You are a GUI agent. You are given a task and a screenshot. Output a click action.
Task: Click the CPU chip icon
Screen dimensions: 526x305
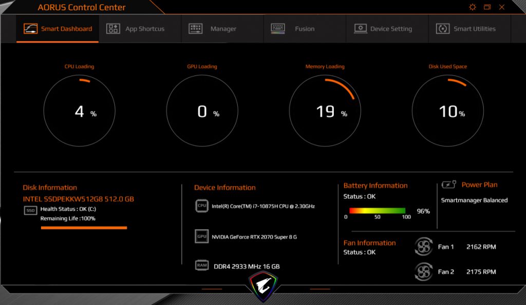tap(201, 206)
